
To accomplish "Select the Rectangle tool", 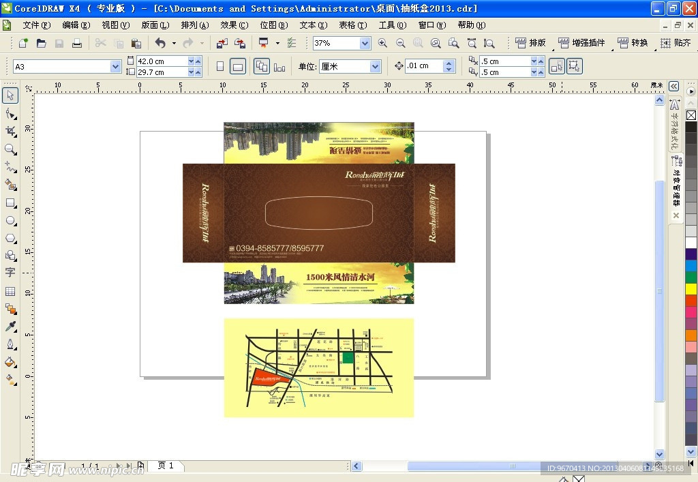I will click(x=10, y=202).
